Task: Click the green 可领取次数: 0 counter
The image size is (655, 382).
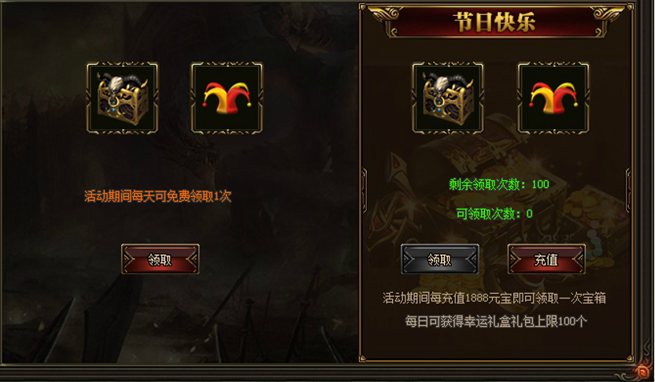Action: (x=494, y=213)
